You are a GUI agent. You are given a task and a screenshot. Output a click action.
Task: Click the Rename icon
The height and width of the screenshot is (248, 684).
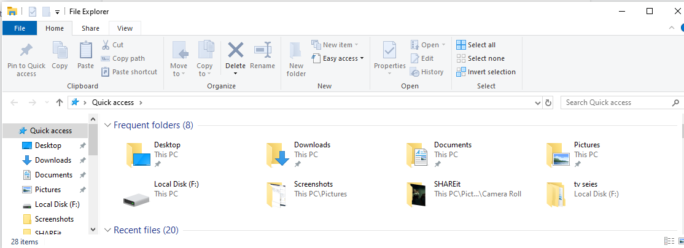point(263,50)
